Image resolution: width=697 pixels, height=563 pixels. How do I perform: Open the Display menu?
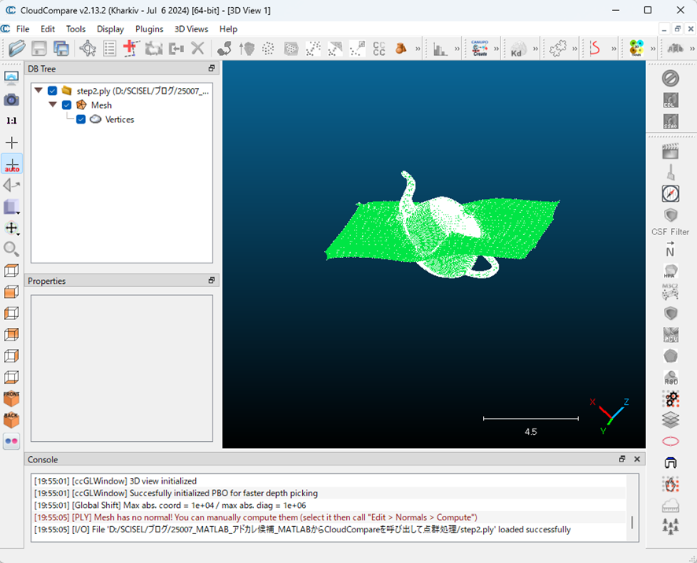110,29
